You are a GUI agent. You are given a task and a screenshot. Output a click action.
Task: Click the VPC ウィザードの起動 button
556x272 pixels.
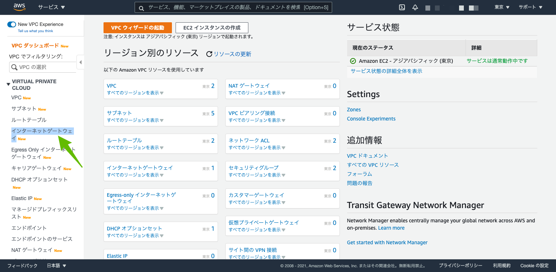point(138,28)
